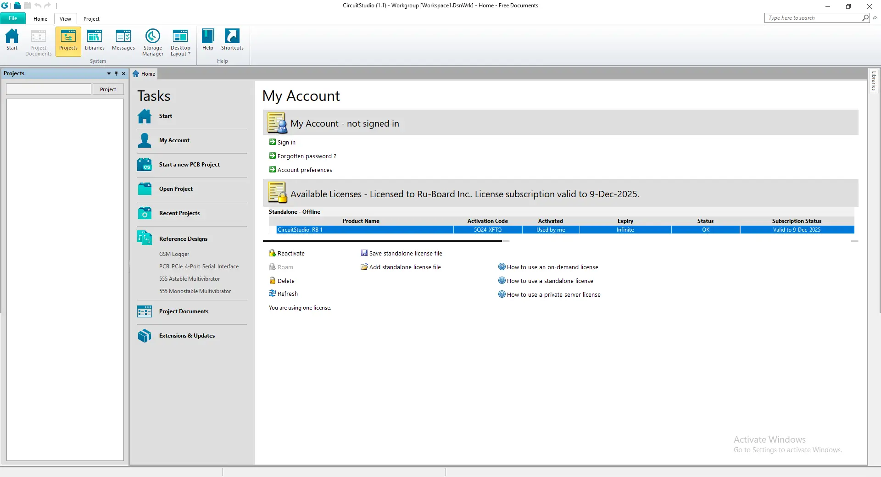
Task: Show the Messages panel from the ribbon
Action: click(123, 40)
